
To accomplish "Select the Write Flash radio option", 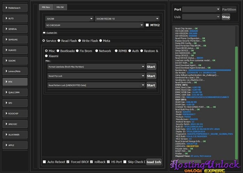I will pos(80,40).
